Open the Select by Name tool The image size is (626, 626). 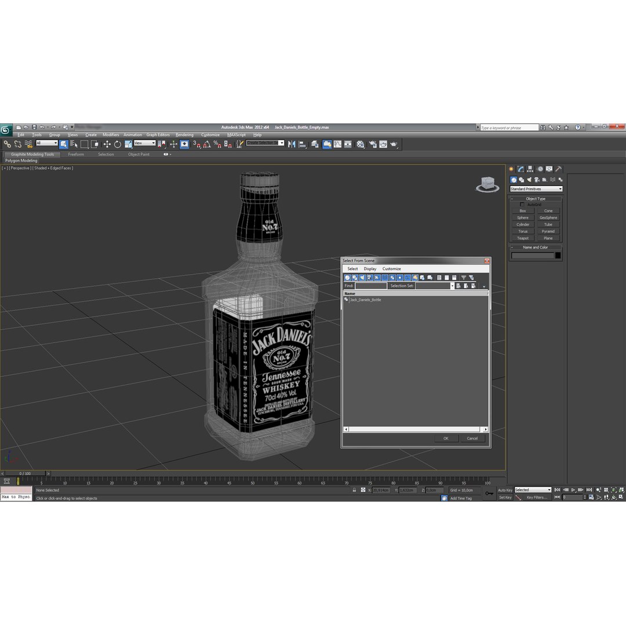click(x=74, y=144)
